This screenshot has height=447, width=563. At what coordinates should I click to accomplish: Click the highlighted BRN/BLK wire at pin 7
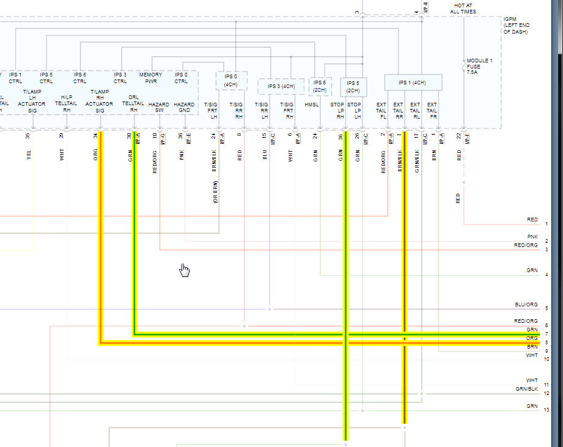click(x=405, y=276)
